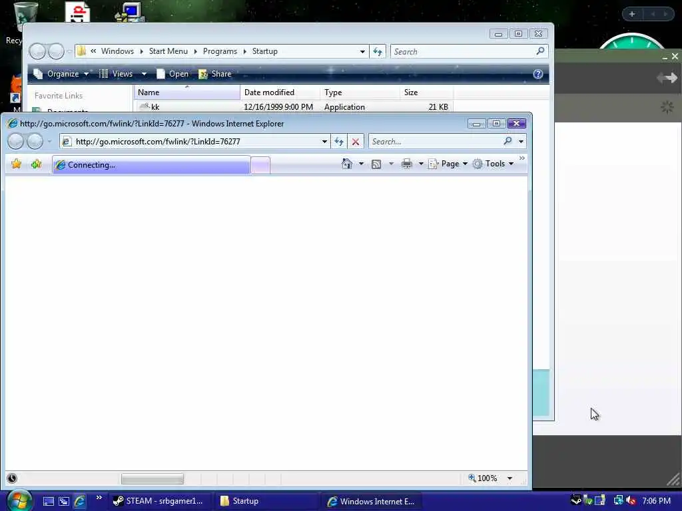Select the Connecting... tab
The height and width of the screenshot is (511, 682).
point(151,165)
